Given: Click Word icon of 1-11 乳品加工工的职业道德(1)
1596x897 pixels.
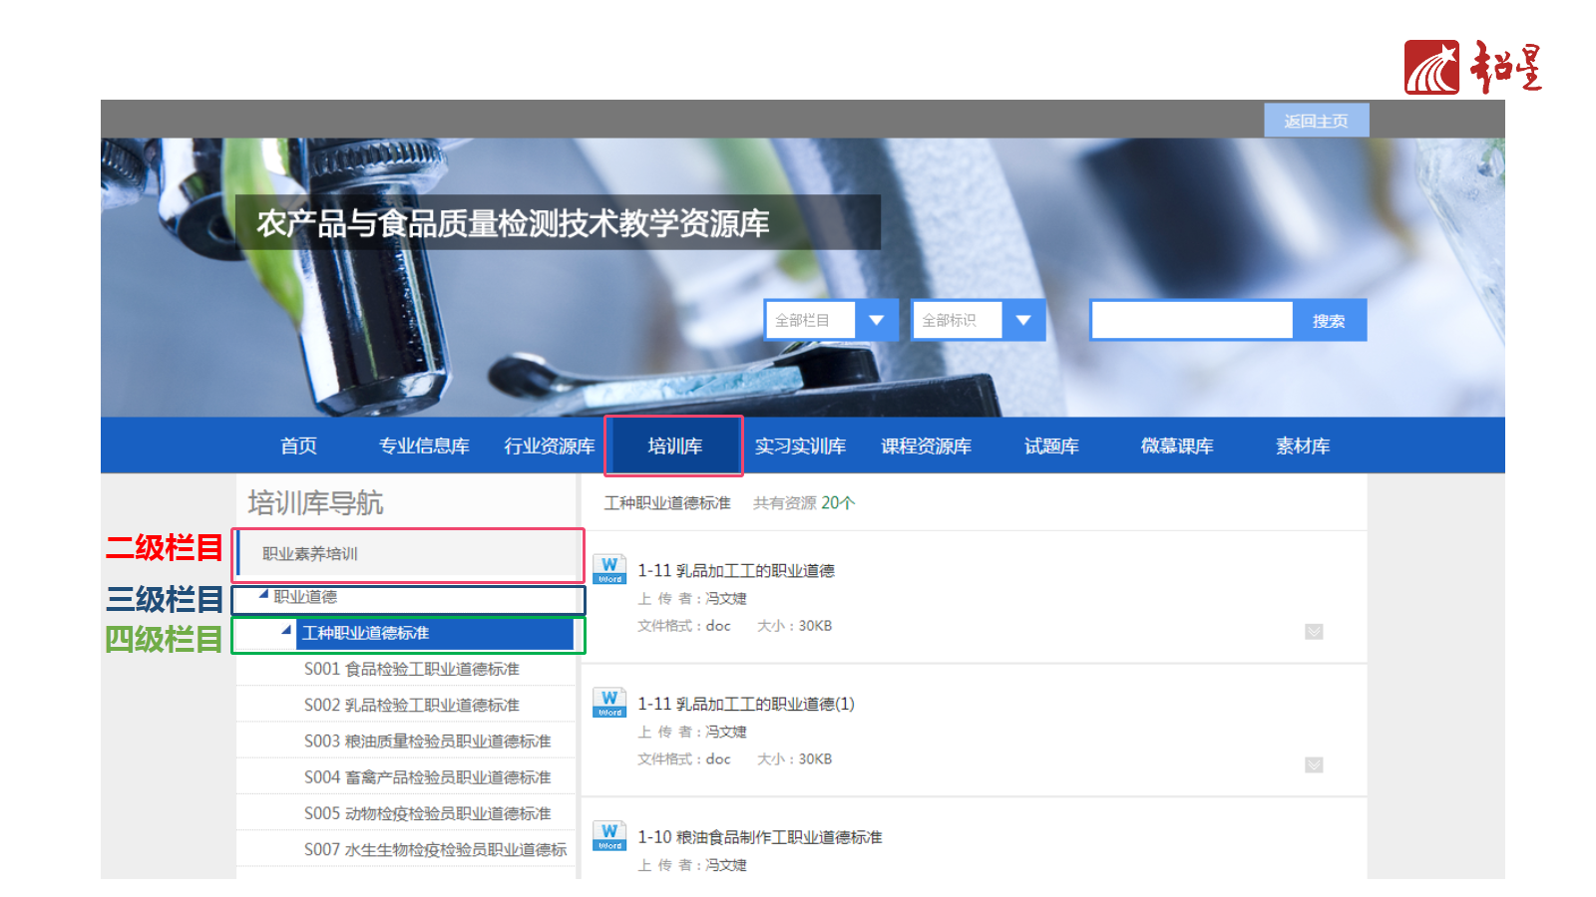Looking at the screenshot, I should point(609,703).
